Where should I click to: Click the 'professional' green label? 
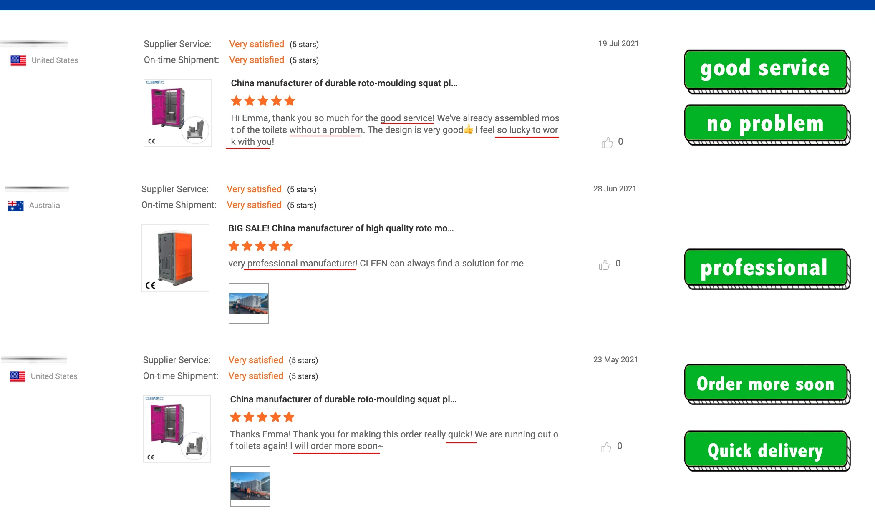(766, 268)
